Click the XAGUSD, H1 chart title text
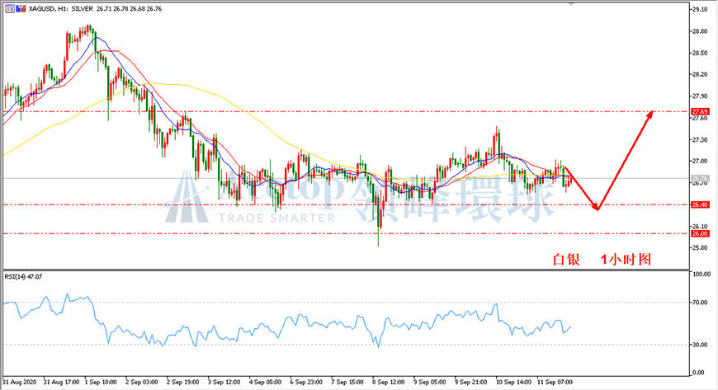Image resolution: width=718 pixels, height=390 pixels. 42,9
